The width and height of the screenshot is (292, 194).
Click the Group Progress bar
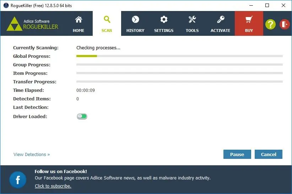click(x=179, y=65)
